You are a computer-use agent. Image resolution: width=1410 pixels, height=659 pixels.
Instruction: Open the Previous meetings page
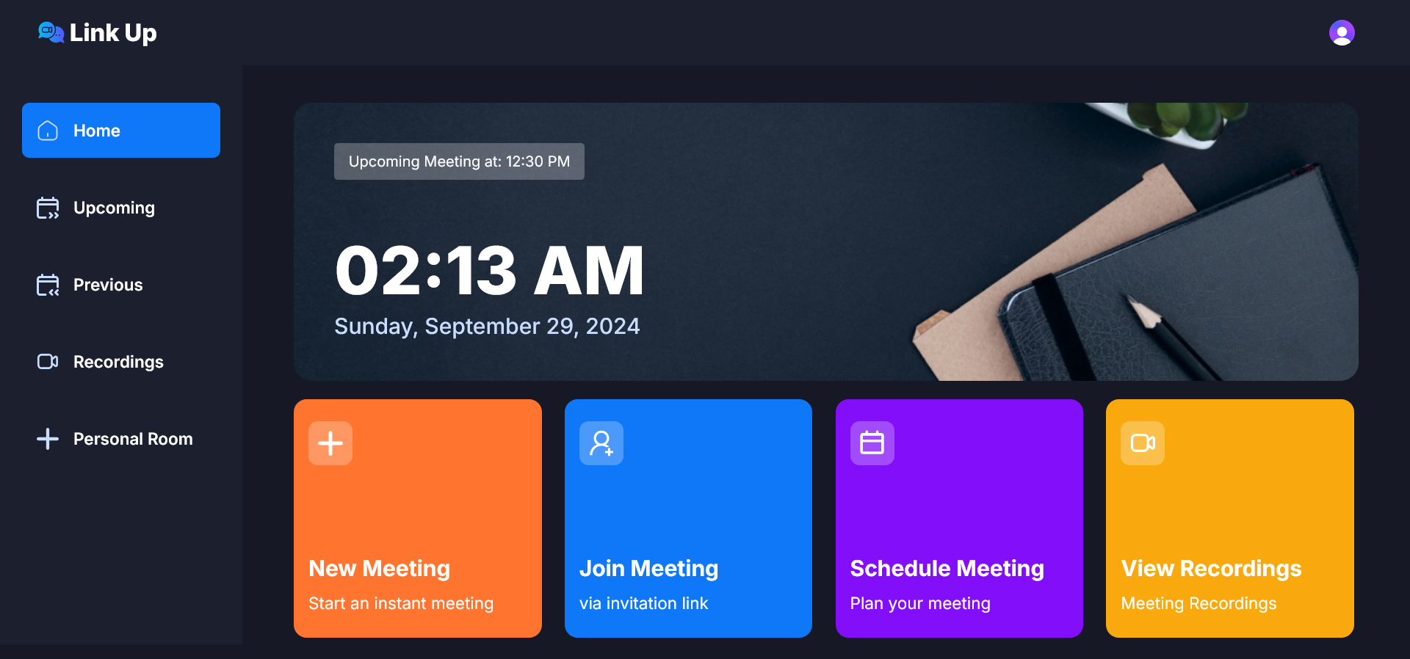121,285
